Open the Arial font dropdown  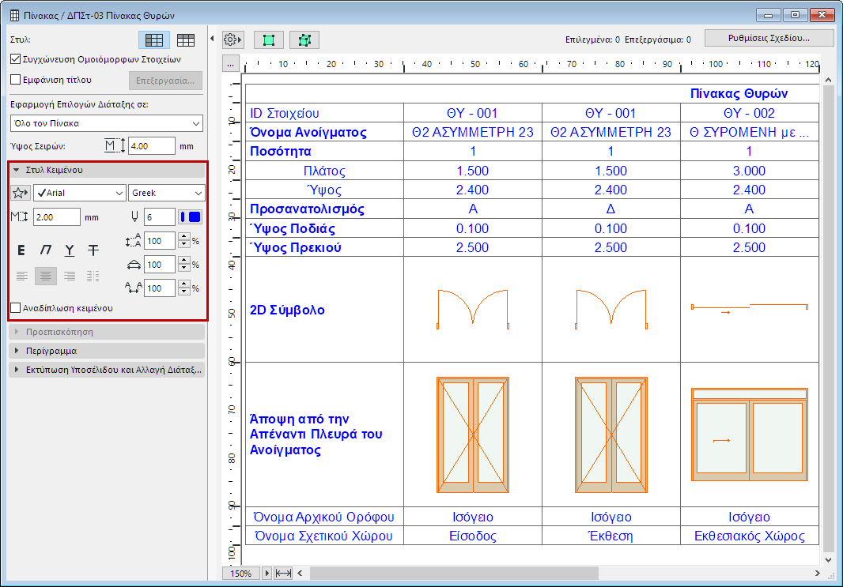pos(80,193)
